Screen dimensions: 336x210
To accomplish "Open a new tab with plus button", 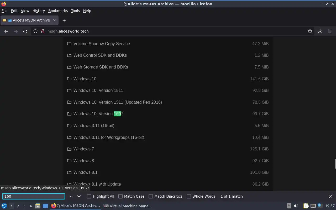I will [64, 20].
